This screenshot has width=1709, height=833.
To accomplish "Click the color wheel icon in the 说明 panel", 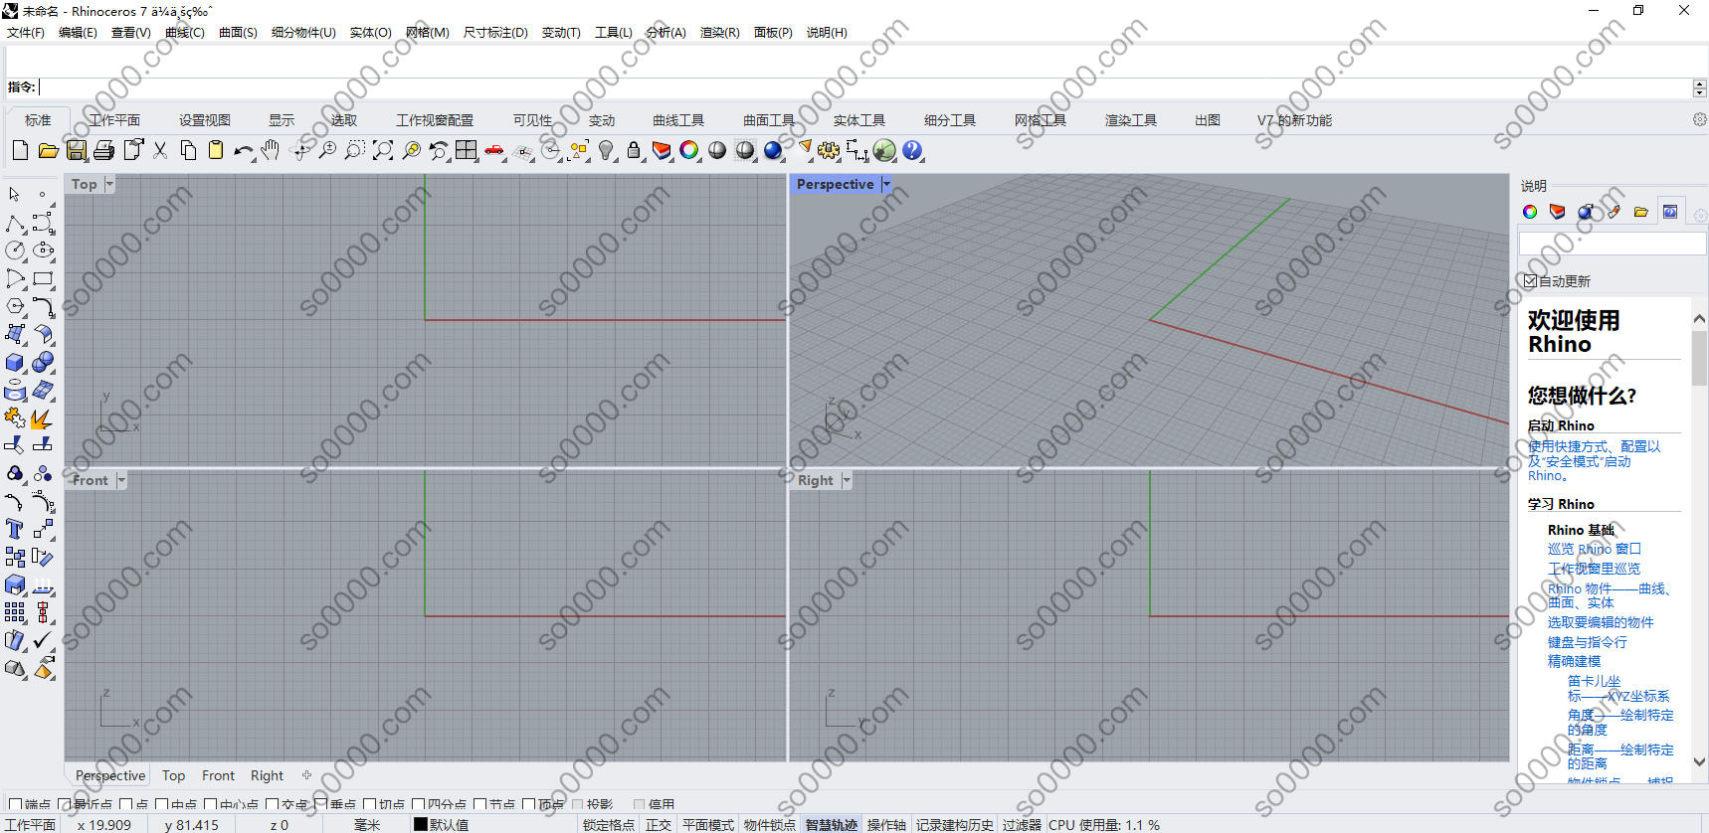I will (x=1530, y=212).
